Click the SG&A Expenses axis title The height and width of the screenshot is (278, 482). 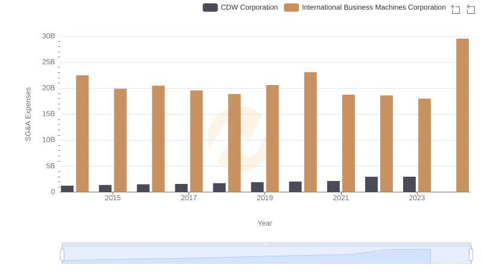point(28,114)
